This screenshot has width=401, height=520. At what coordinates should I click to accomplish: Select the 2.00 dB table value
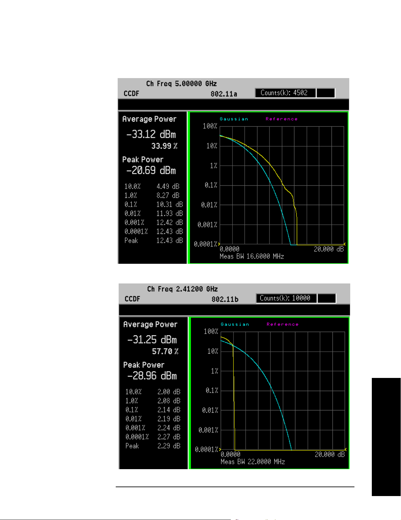click(169, 392)
